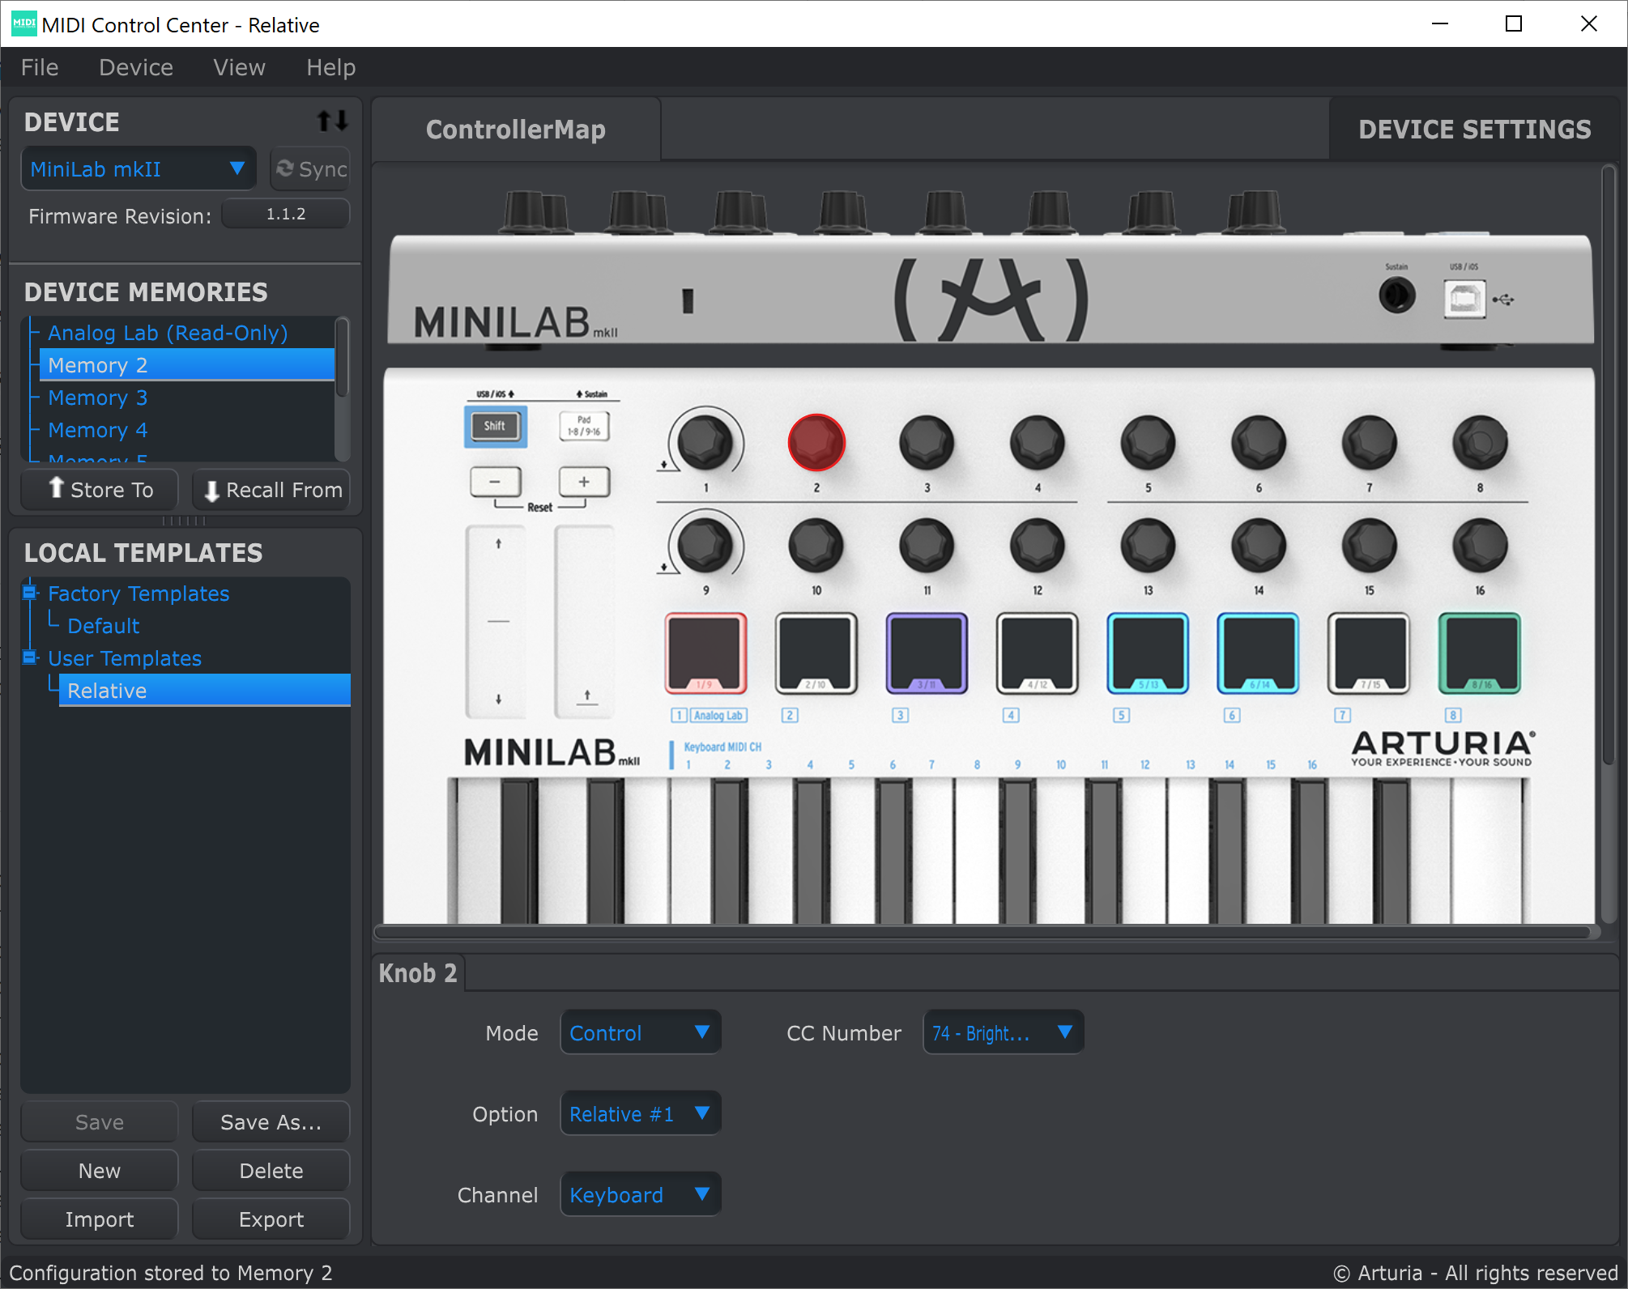This screenshot has height=1289, width=1628.
Task: Select the white pad 4/12
Action: [1037, 653]
